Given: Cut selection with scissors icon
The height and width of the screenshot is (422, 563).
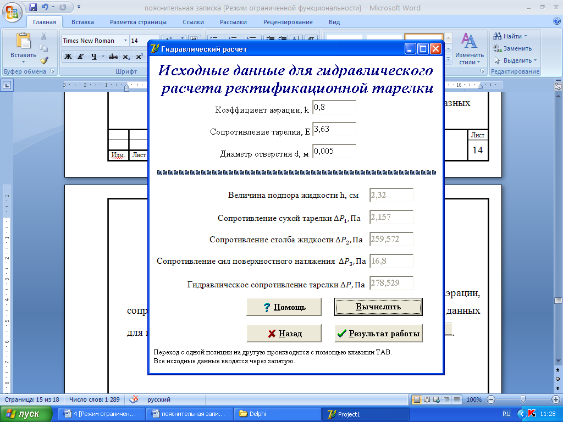Looking at the screenshot, I should pos(44,36).
